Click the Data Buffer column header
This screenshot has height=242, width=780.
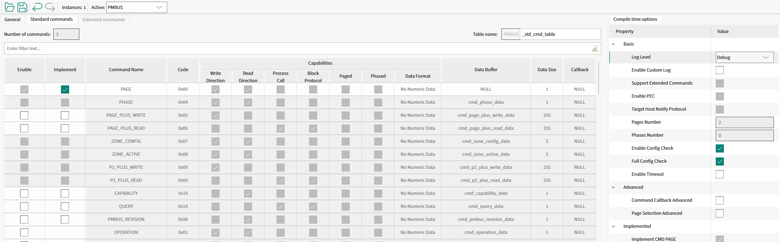[486, 70]
